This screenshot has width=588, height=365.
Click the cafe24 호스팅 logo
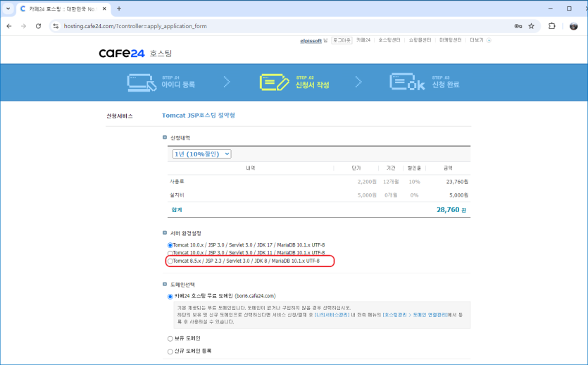(135, 54)
